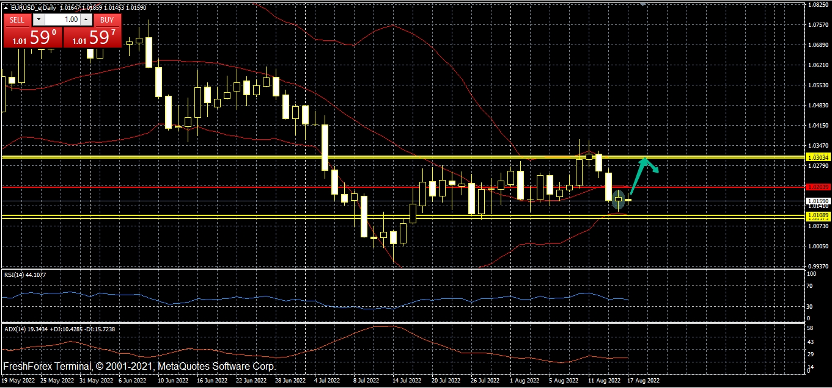
Task: Click the yellow 1.03034 price label
Action: click(818, 157)
